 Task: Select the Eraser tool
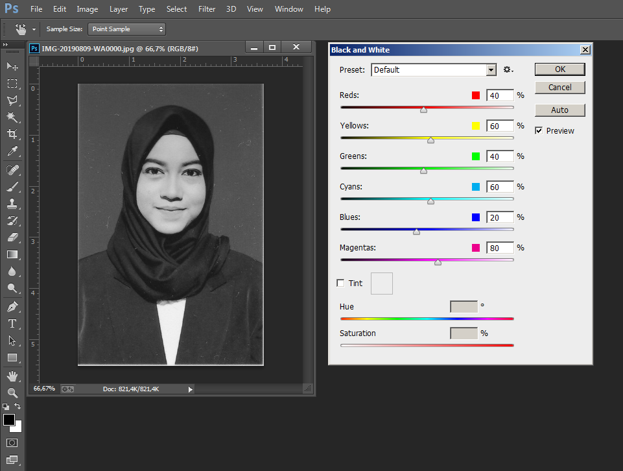coord(12,237)
